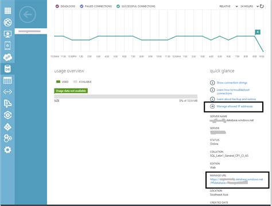The width and height of the screenshot is (272, 206).
Task: Click the 0% of 1024 MB size text
Action: tap(188, 101)
